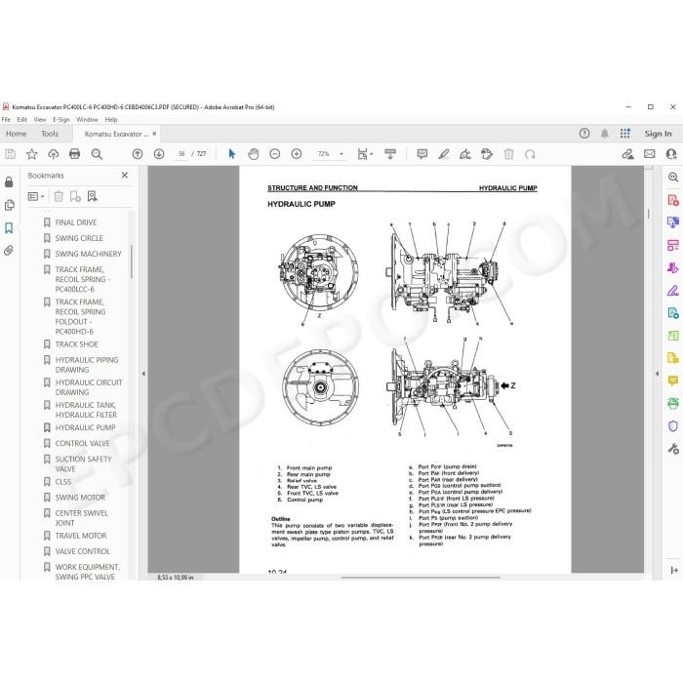Open Protect shield tool in right pane
683x683 pixels.
673,426
